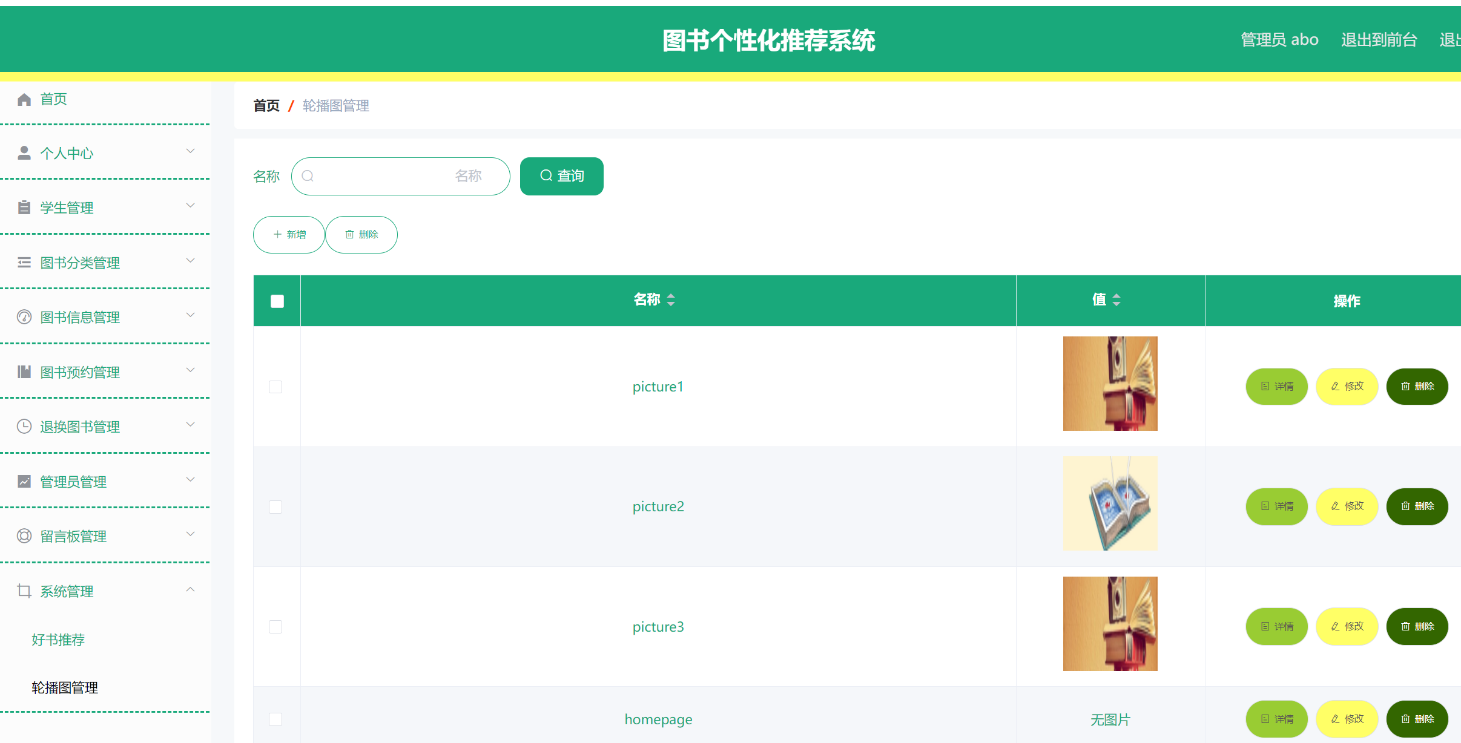Click the 留言板管理 message icon
1461x743 pixels.
coord(24,535)
